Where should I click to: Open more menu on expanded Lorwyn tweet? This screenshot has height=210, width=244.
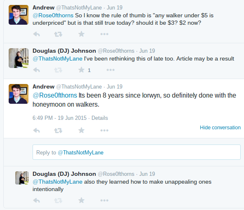point(104,131)
